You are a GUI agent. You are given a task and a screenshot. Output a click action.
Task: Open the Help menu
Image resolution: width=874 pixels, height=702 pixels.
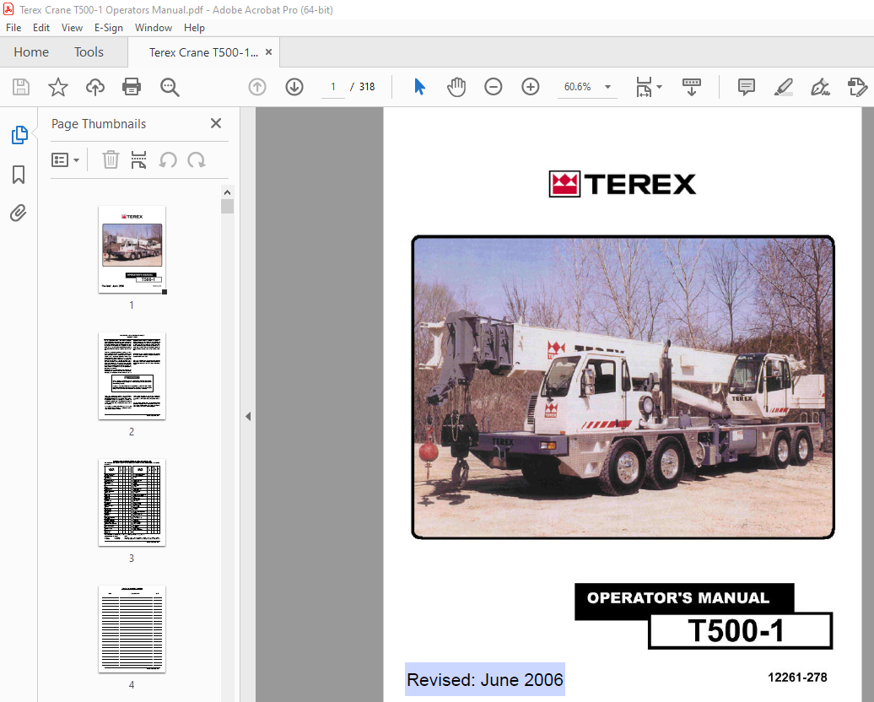tap(194, 28)
